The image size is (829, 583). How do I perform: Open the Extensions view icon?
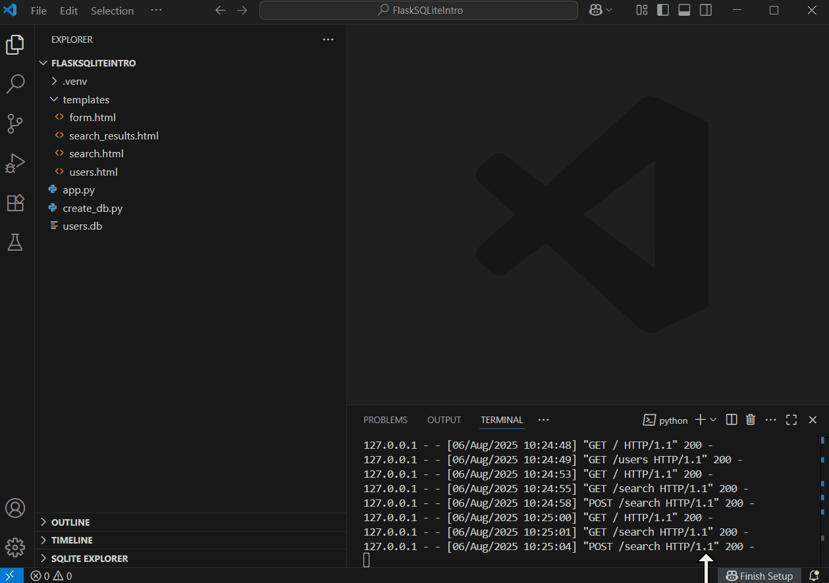[15, 203]
